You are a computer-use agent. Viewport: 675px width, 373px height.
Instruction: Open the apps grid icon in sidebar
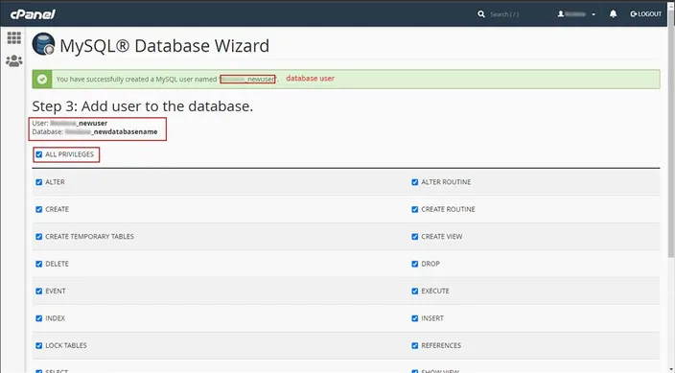[14, 38]
